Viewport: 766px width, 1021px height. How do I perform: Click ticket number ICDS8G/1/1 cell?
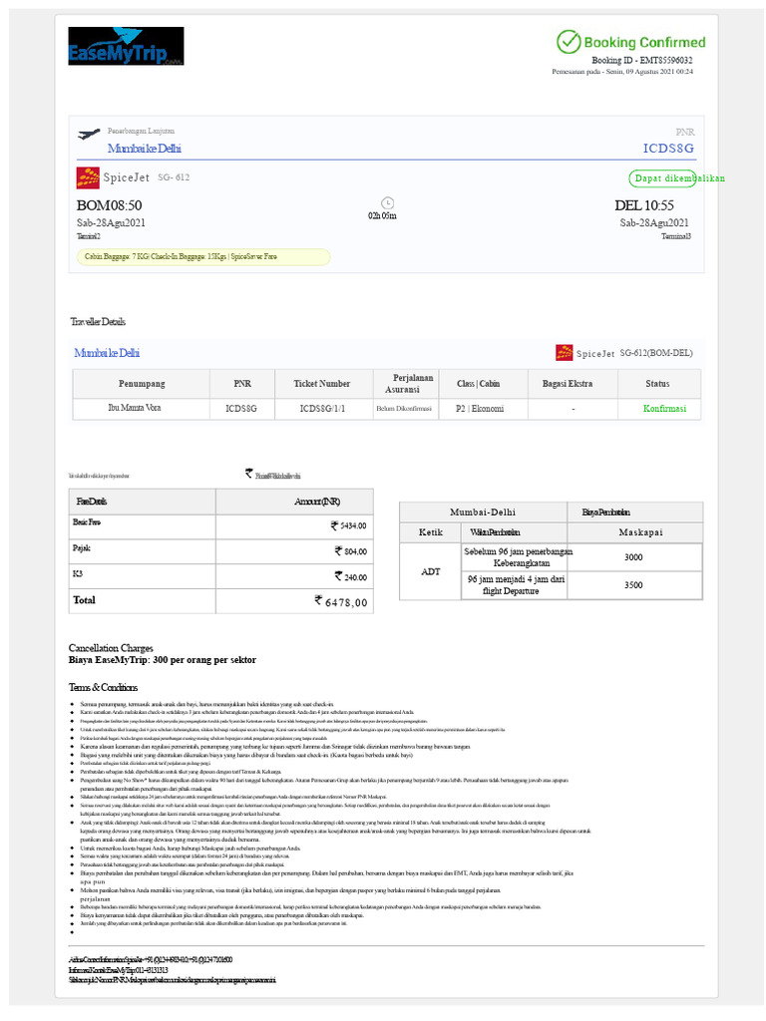click(x=322, y=409)
